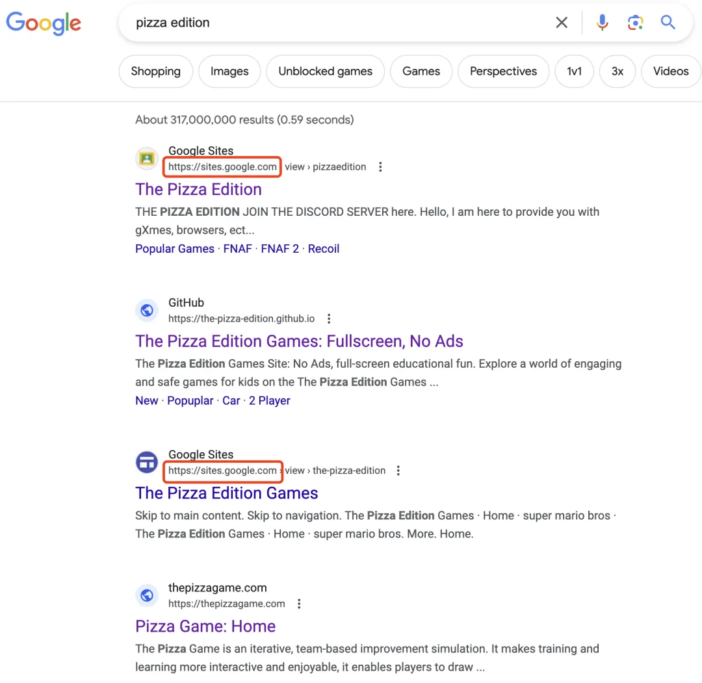702x683 pixels.
Task: Click favicon of first Google Sites result
Action: (147, 159)
